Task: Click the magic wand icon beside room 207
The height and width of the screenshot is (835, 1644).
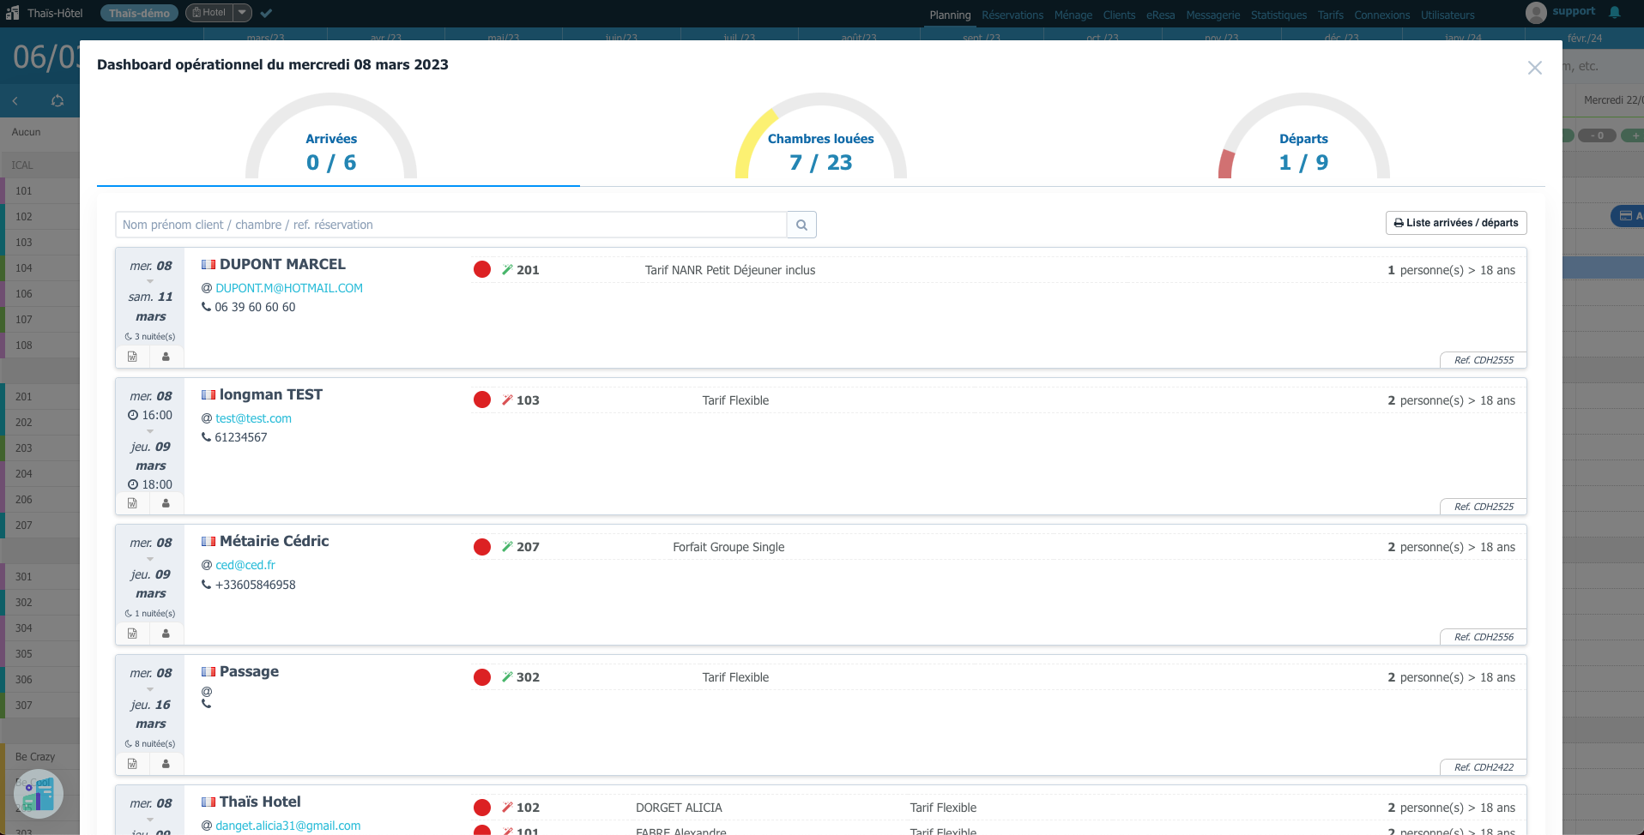Action: pyautogui.click(x=507, y=547)
